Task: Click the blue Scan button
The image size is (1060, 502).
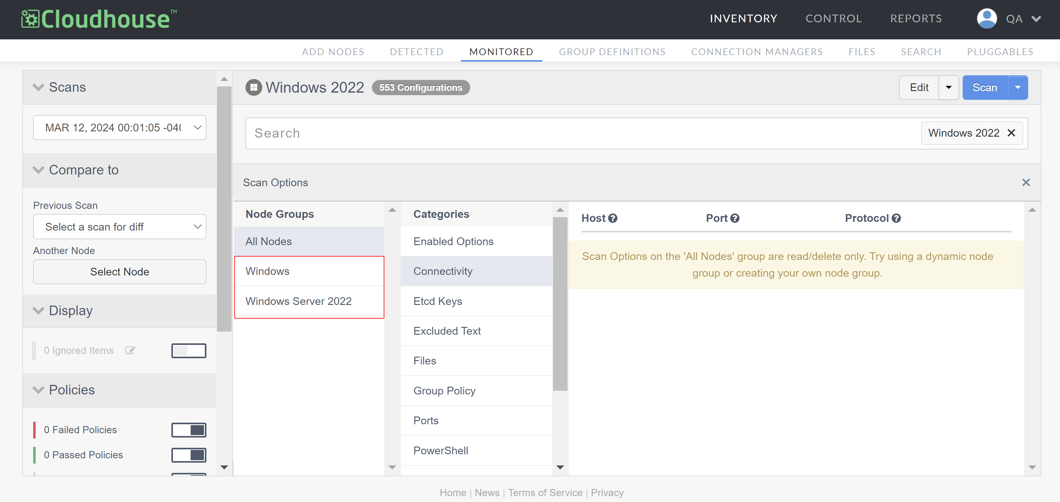Action: [985, 87]
